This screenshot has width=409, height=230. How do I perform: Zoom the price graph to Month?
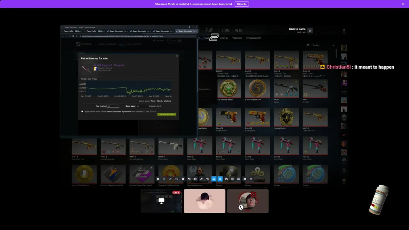(160, 101)
